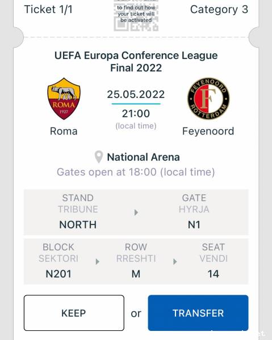Click the seat 14 value
Viewport: 272px width, 340px height.
214,274
